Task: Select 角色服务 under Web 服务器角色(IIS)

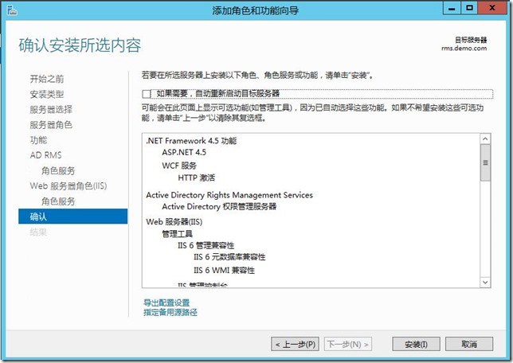Action: [58, 201]
